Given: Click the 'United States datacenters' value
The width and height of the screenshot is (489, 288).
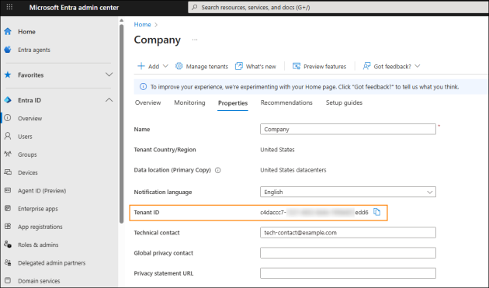Looking at the screenshot, I should [293, 170].
